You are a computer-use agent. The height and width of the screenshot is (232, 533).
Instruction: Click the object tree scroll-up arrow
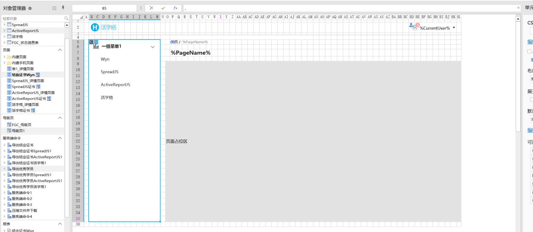67,25
